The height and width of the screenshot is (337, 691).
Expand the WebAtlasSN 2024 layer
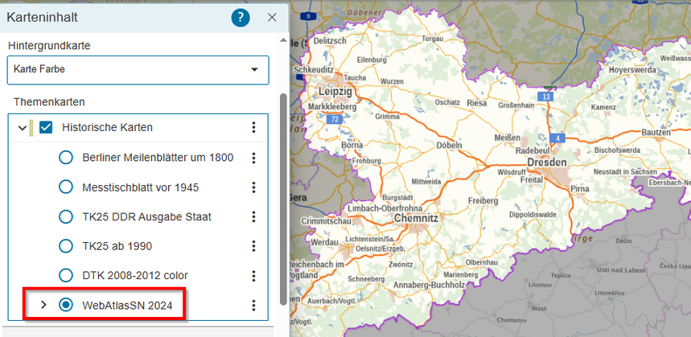coord(43,305)
